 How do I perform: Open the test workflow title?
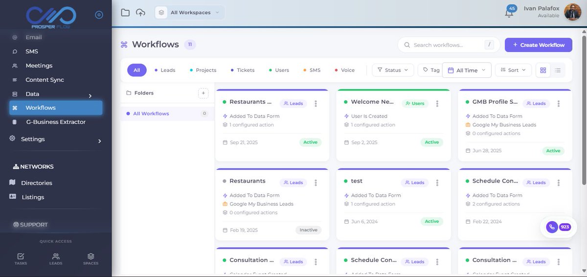(357, 181)
